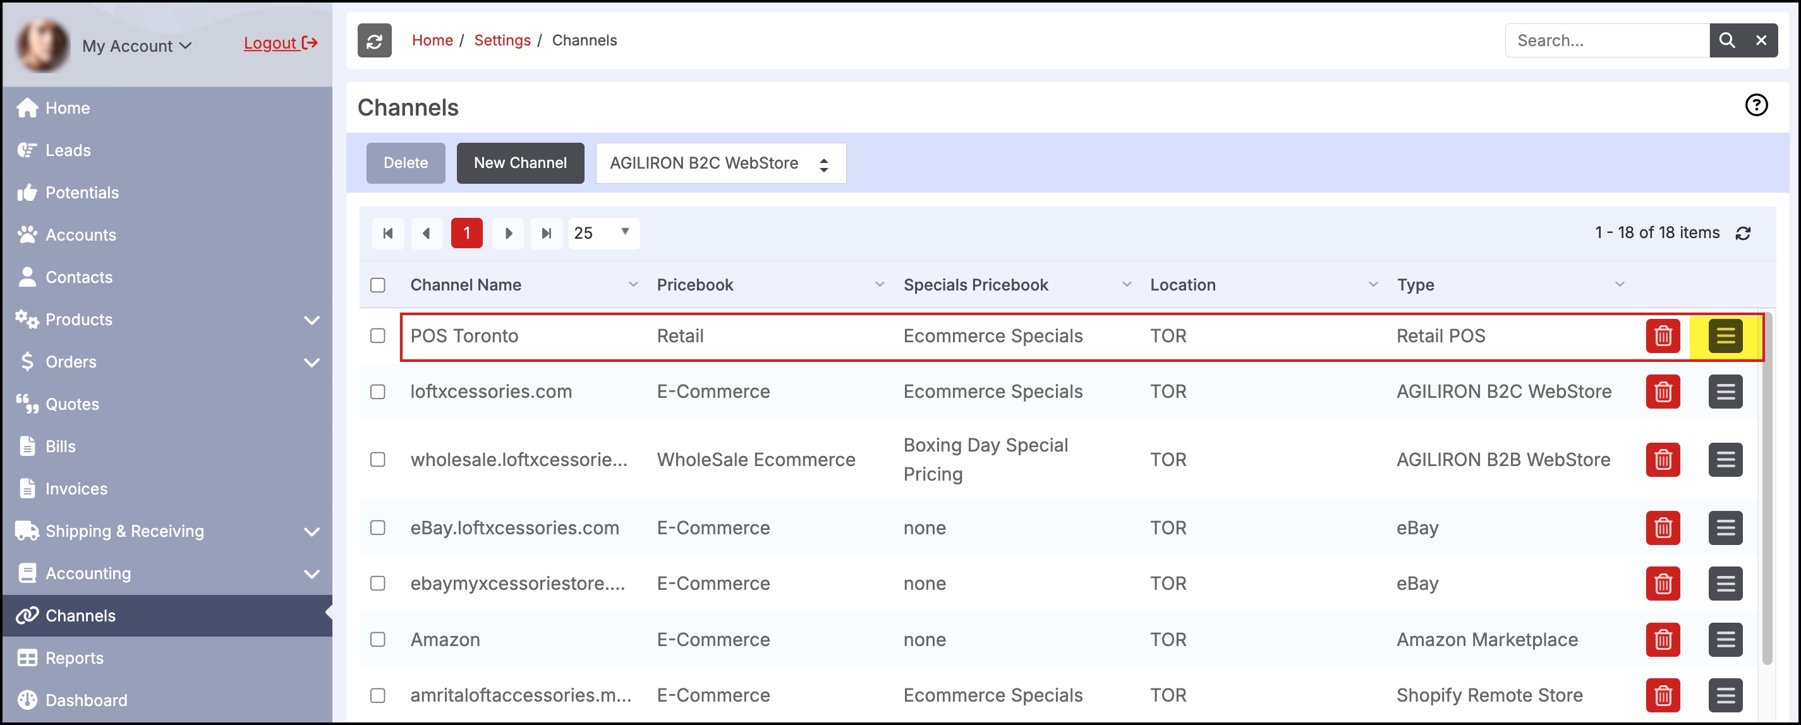Toggle the select-all channels checkbox
This screenshot has height=725, width=1801.
coord(377,285)
